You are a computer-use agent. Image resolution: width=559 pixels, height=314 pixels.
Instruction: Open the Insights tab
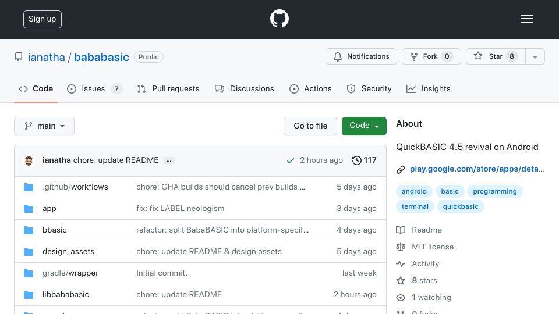(x=428, y=88)
